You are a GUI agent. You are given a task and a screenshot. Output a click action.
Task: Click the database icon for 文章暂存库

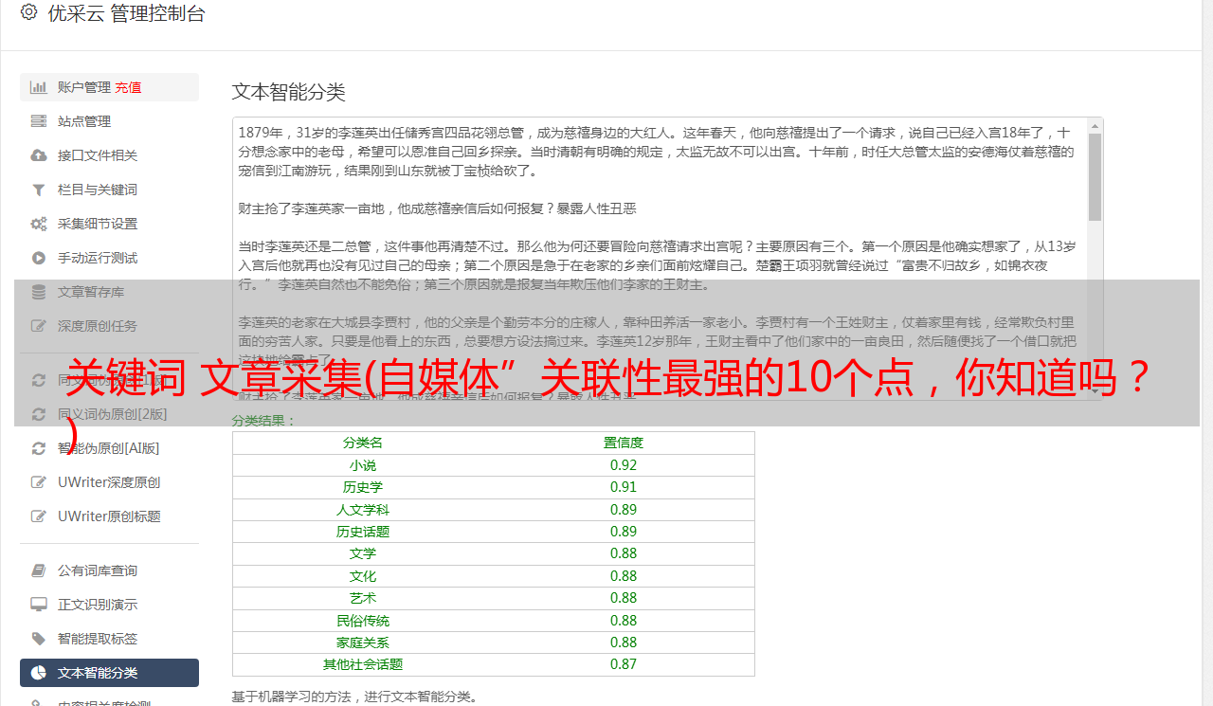click(x=39, y=292)
